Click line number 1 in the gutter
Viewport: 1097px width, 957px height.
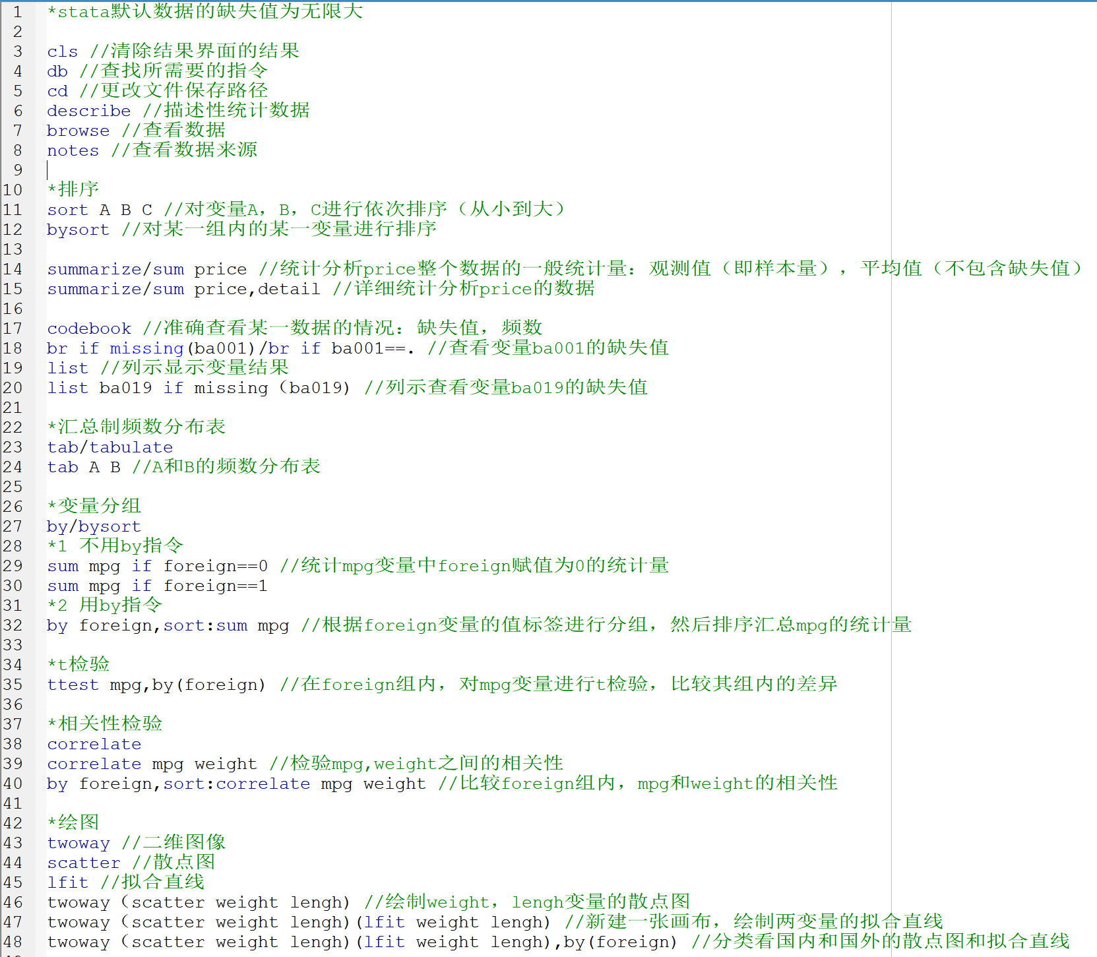17,12
